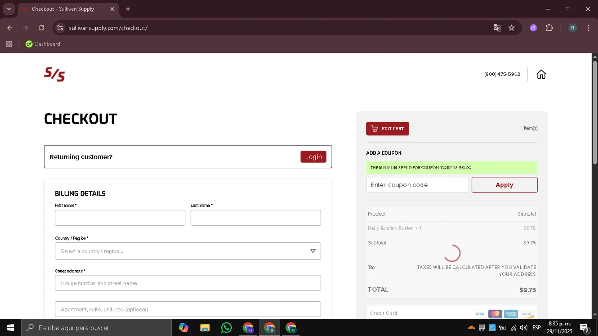Open the Windows Start menu
Viewport: 598px width, 336px height.
(11, 328)
